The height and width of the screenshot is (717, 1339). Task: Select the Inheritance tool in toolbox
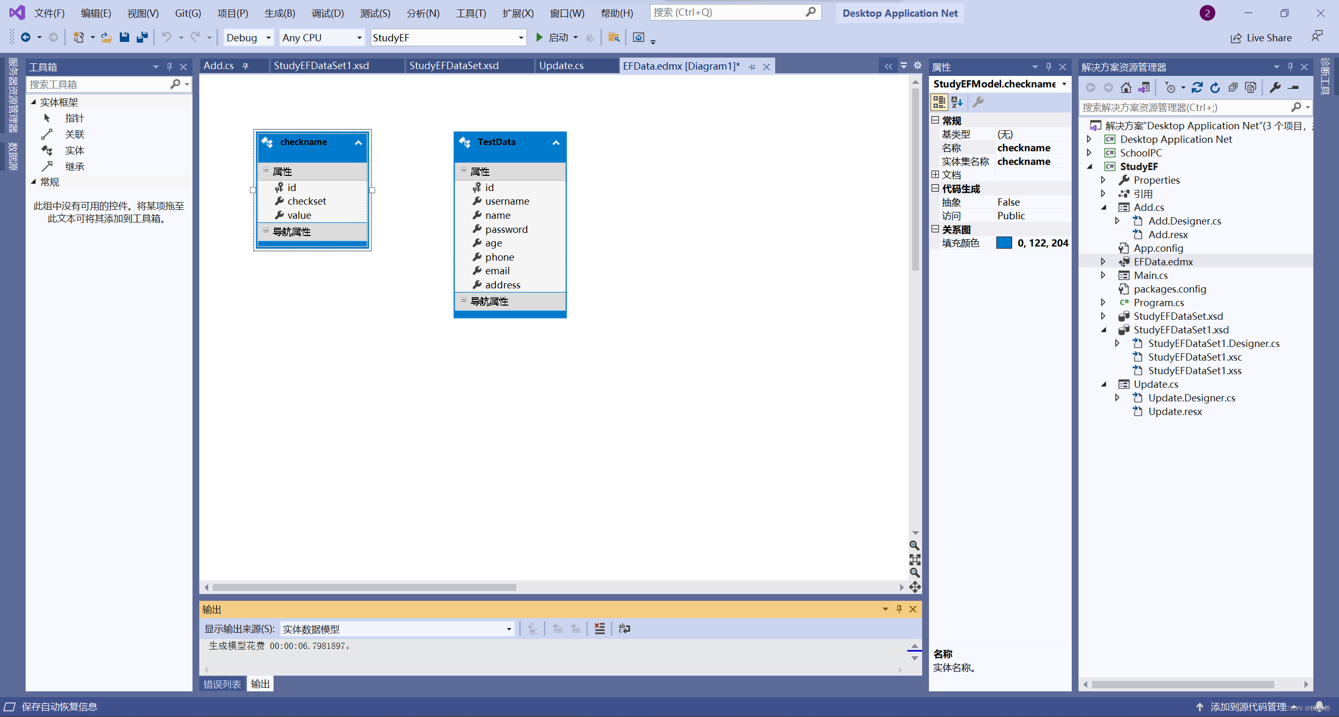point(74,166)
